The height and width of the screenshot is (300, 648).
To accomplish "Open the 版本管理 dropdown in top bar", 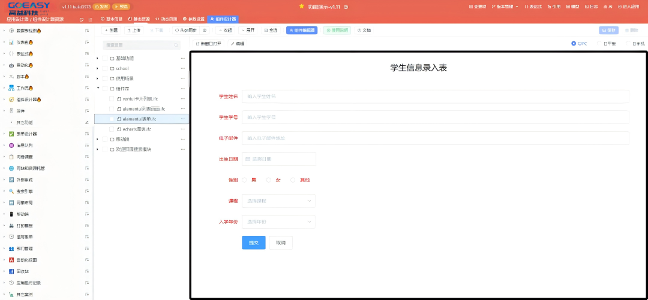I will pyautogui.click(x=505, y=7).
